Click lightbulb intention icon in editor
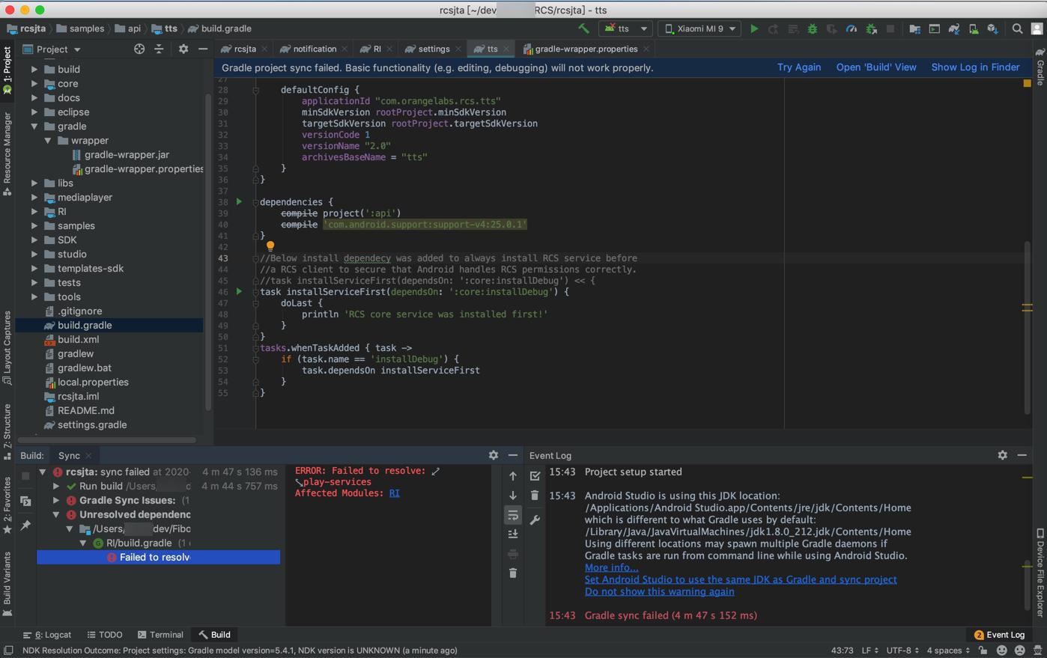1047x658 pixels. [270, 246]
